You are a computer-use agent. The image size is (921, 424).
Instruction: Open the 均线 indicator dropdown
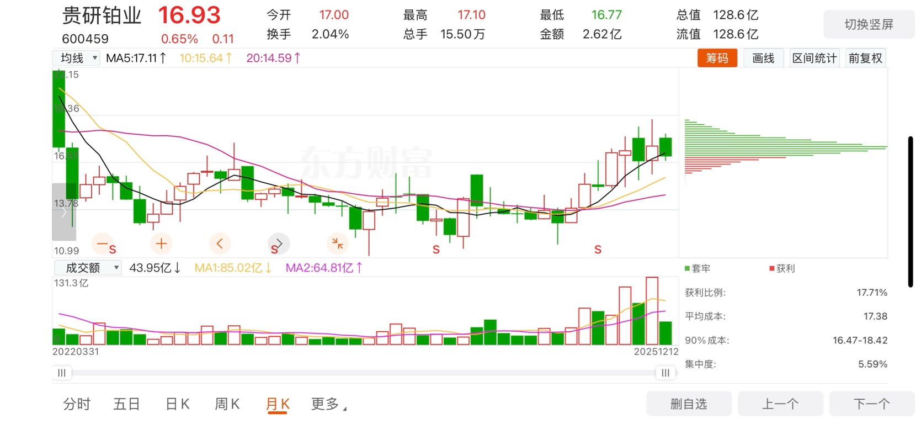77,58
